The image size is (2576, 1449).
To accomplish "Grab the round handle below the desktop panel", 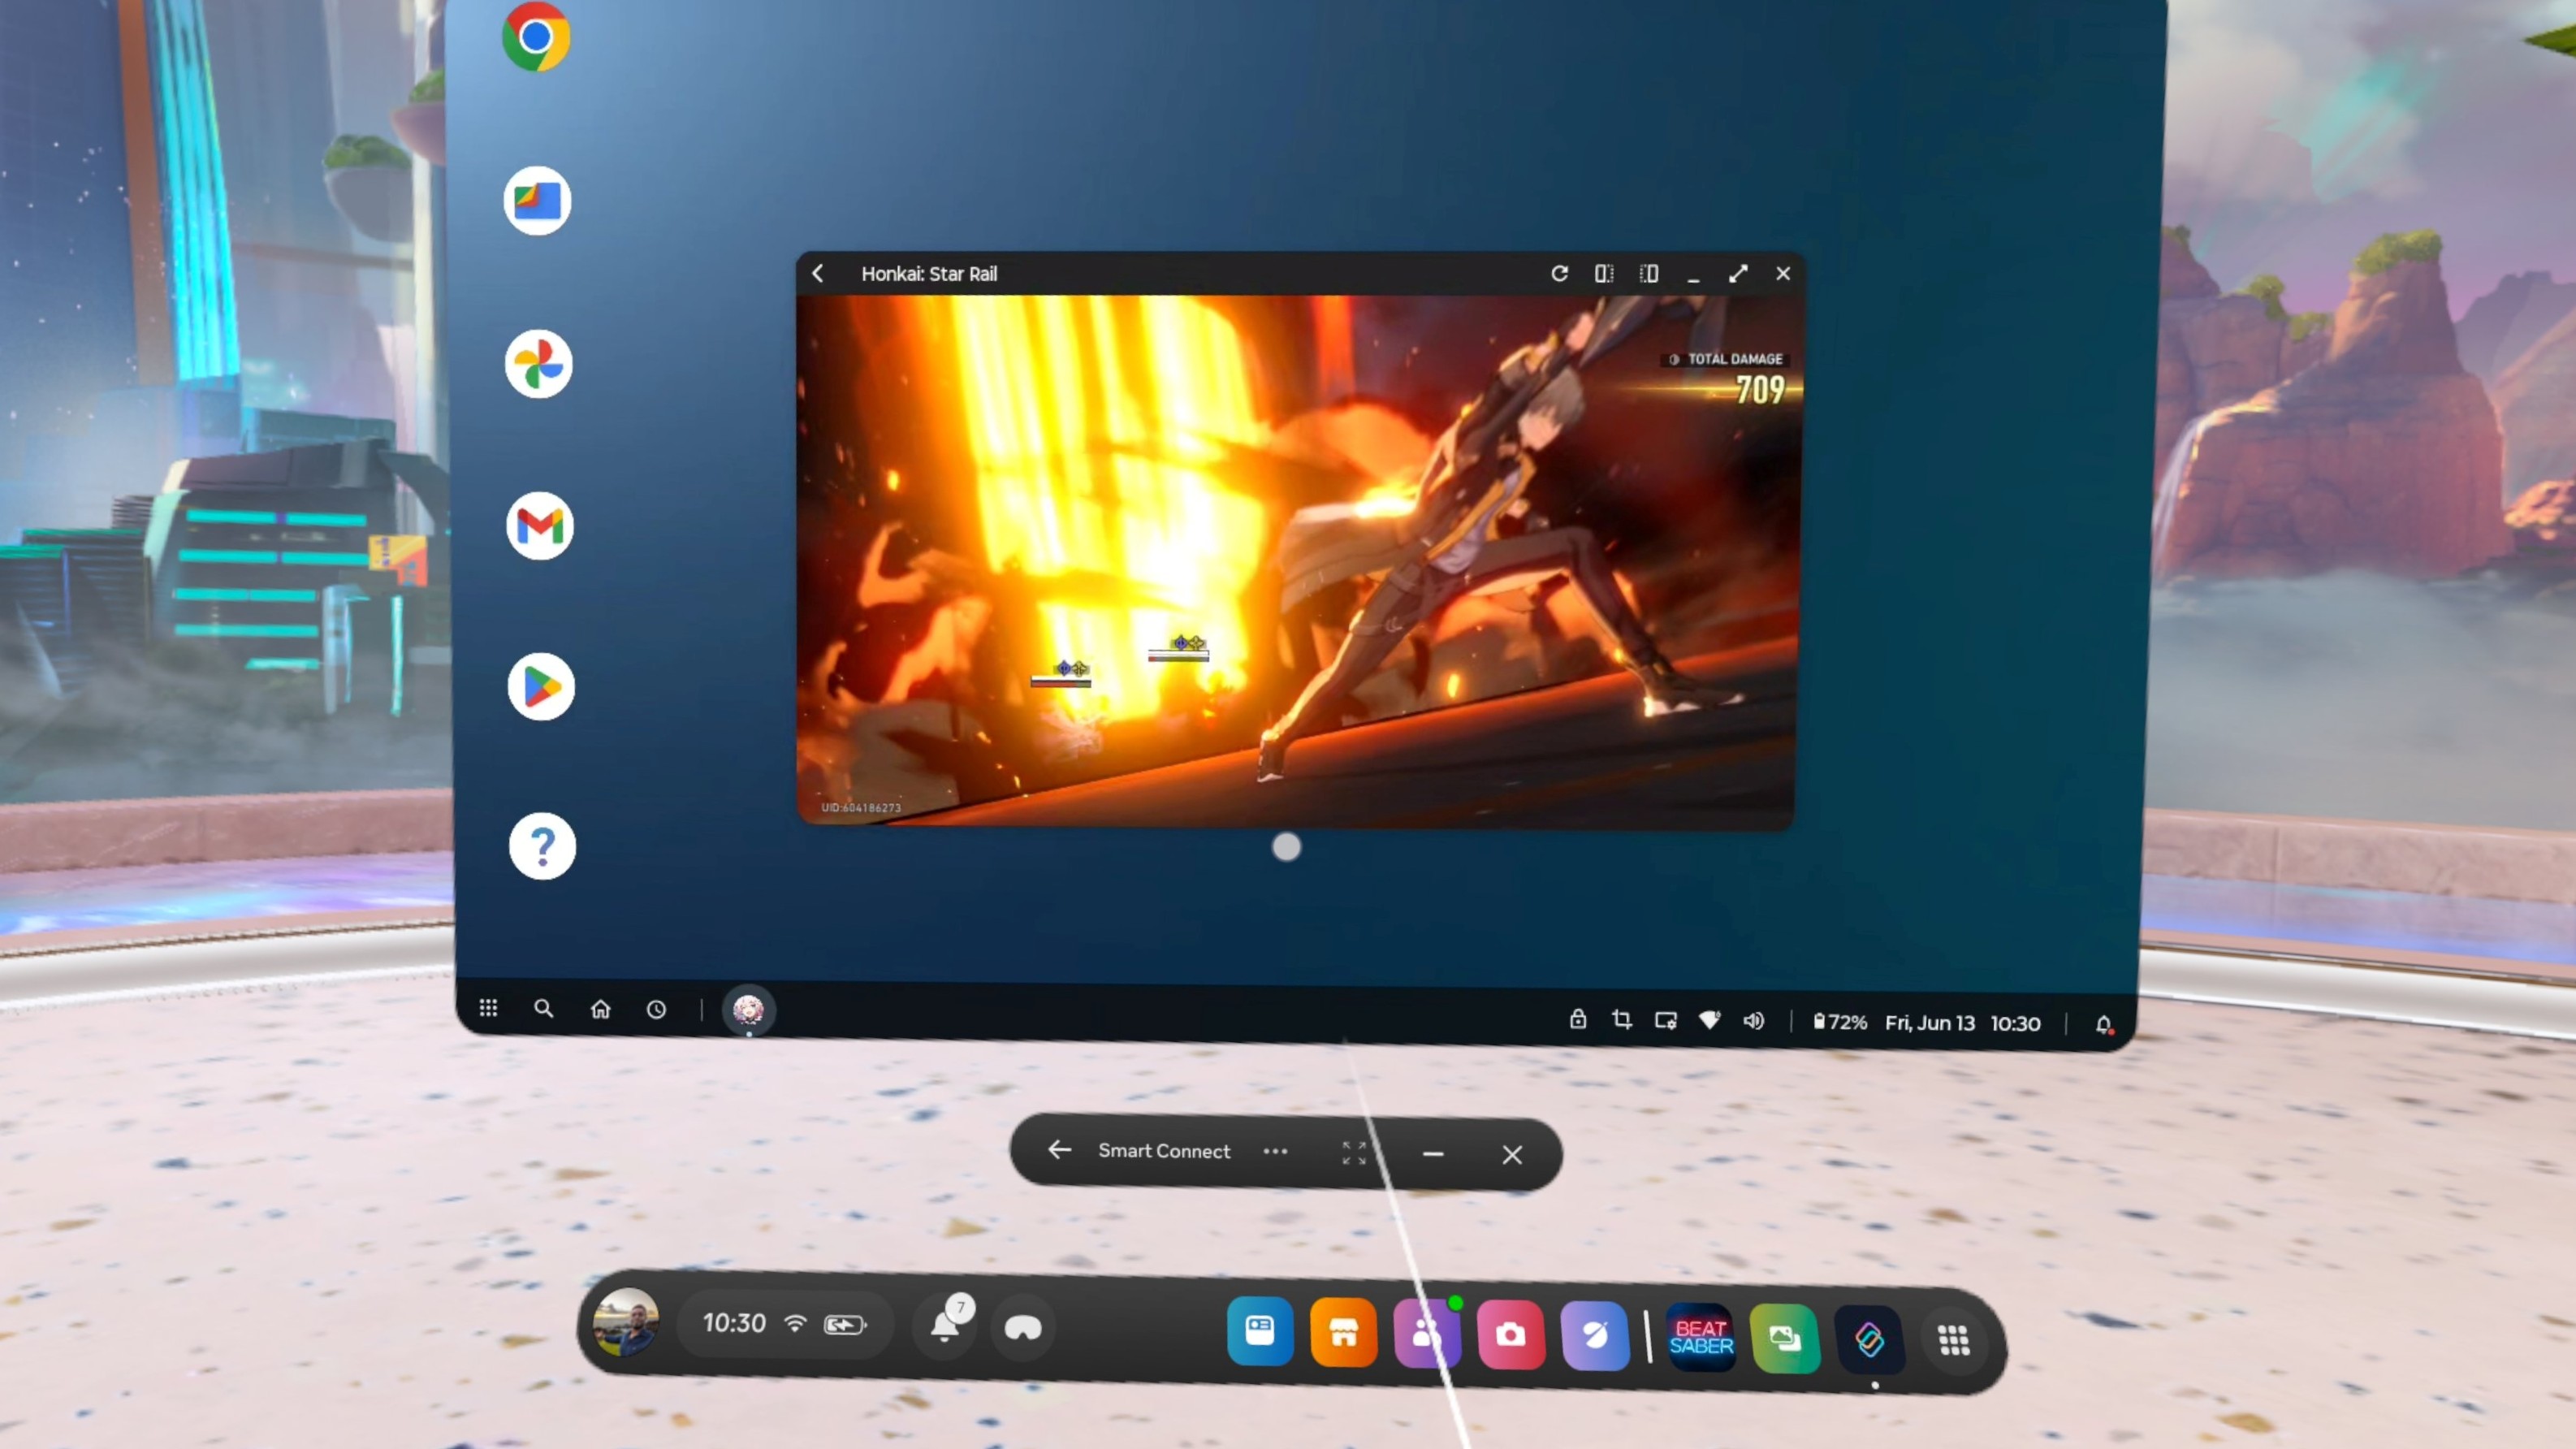I will (x=1286, y=847).
